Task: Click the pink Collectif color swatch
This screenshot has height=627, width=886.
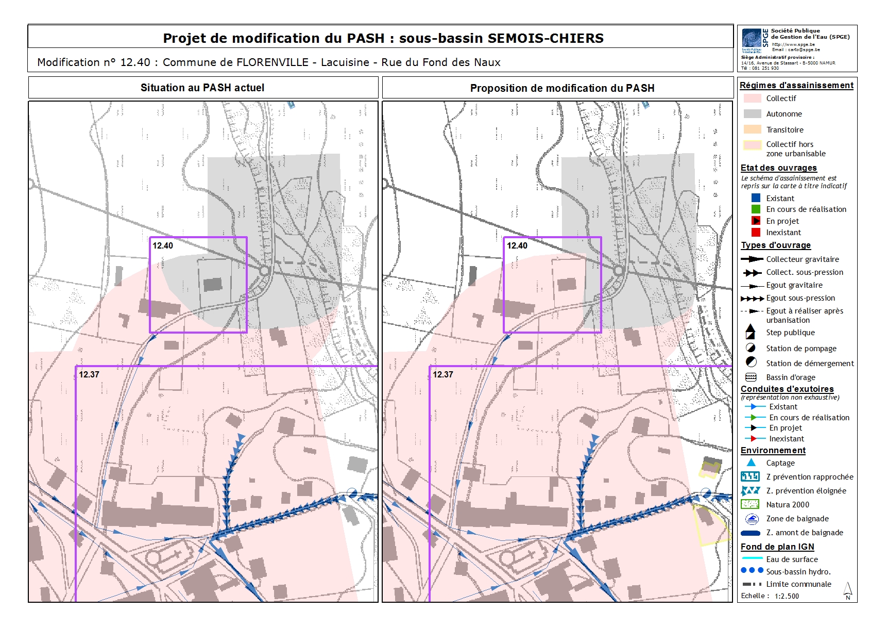Action: pyautogui.click(x=752, y=98)
